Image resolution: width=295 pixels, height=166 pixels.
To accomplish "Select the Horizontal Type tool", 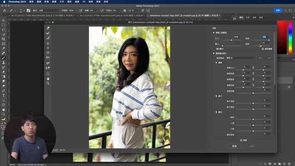I will 3,95.
